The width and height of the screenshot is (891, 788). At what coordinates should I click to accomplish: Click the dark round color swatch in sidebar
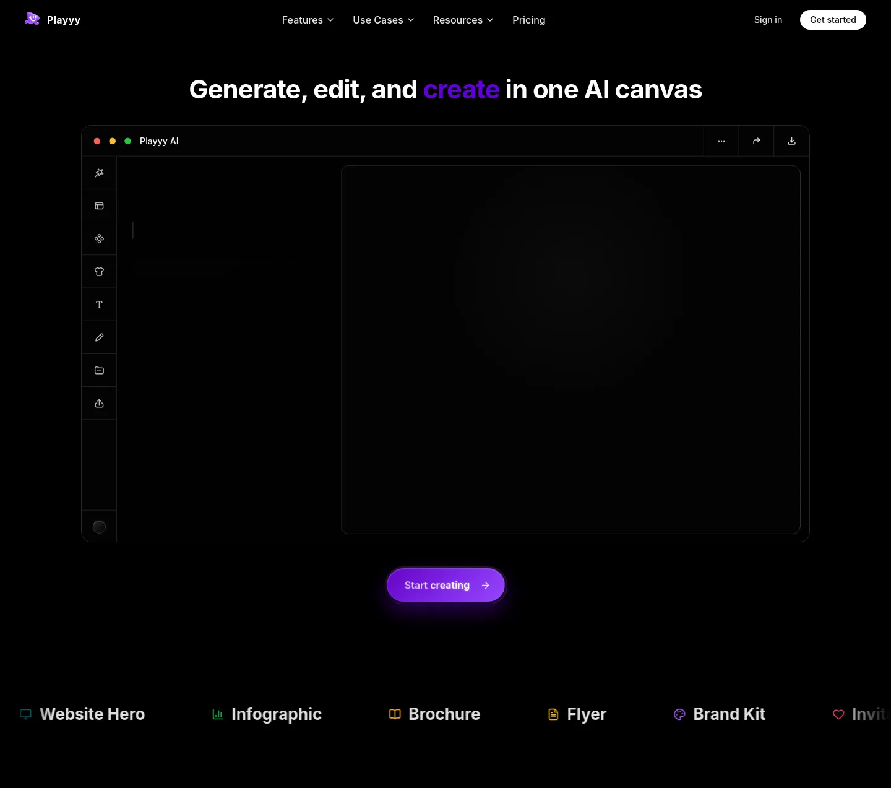point(99,527)
